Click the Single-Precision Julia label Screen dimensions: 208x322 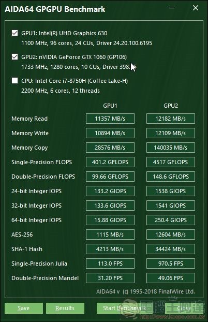39,264
